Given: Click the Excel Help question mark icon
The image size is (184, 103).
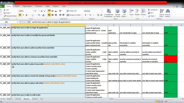Looking at the screenshot, I should (177, 6).
